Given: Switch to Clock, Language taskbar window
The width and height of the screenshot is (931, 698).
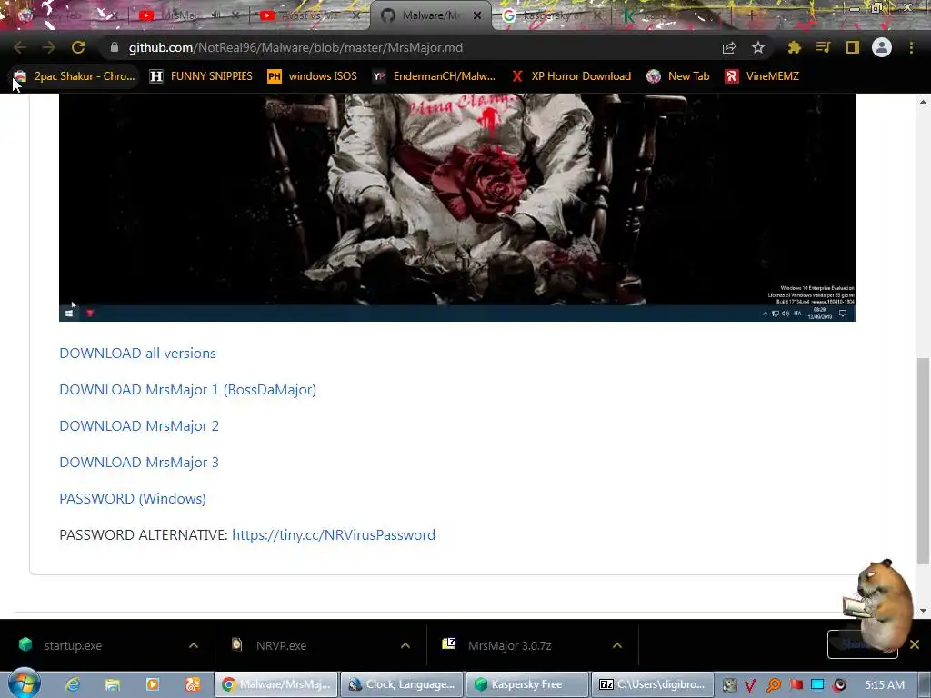Looking at the screenshot, I should [402, 684].
